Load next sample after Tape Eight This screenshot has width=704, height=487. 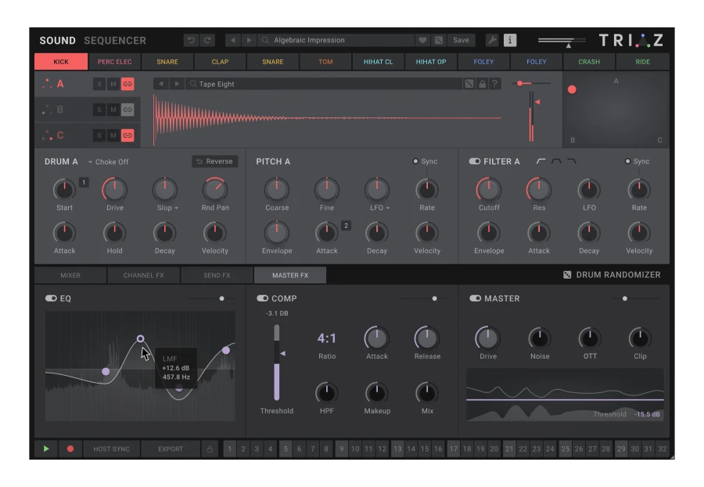tap(177, 84)
